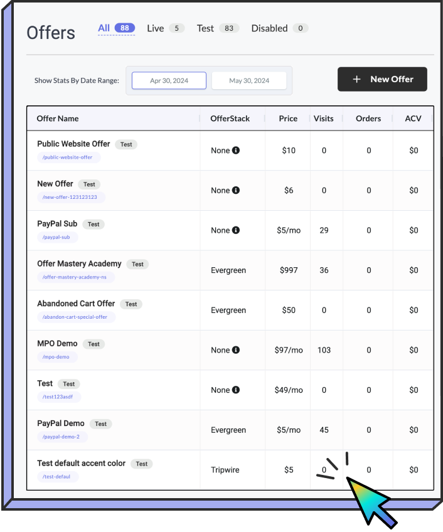This screenshot has height=532, width=443.
Task: Click info icon next to New Offer's OfferStack
Action: [236, 190]
